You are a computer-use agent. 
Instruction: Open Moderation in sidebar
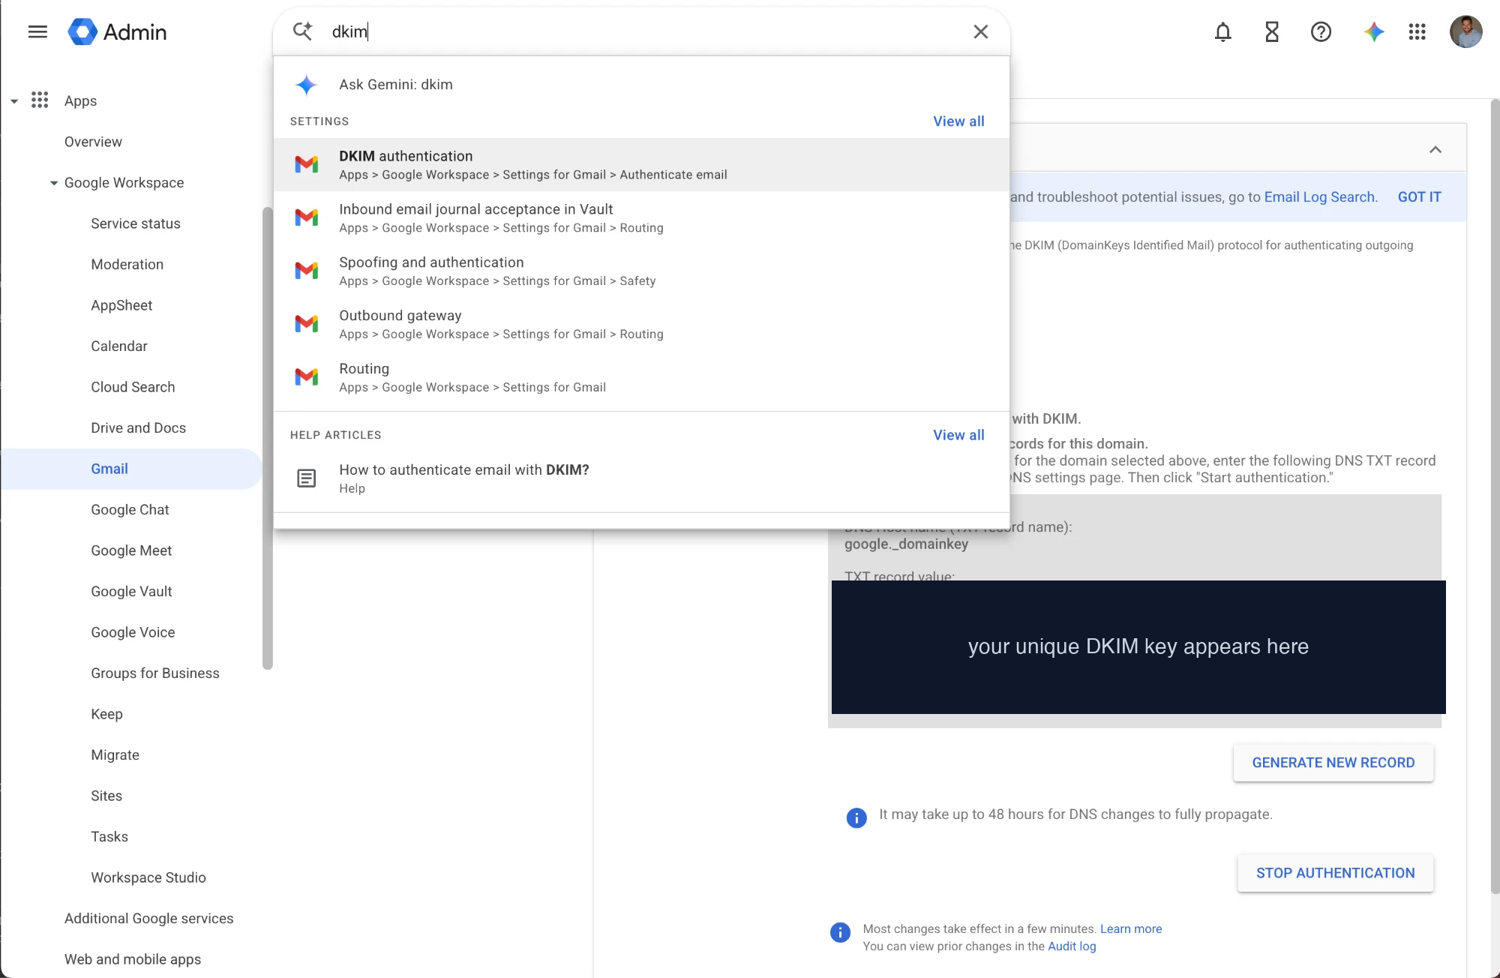[127, 265]
